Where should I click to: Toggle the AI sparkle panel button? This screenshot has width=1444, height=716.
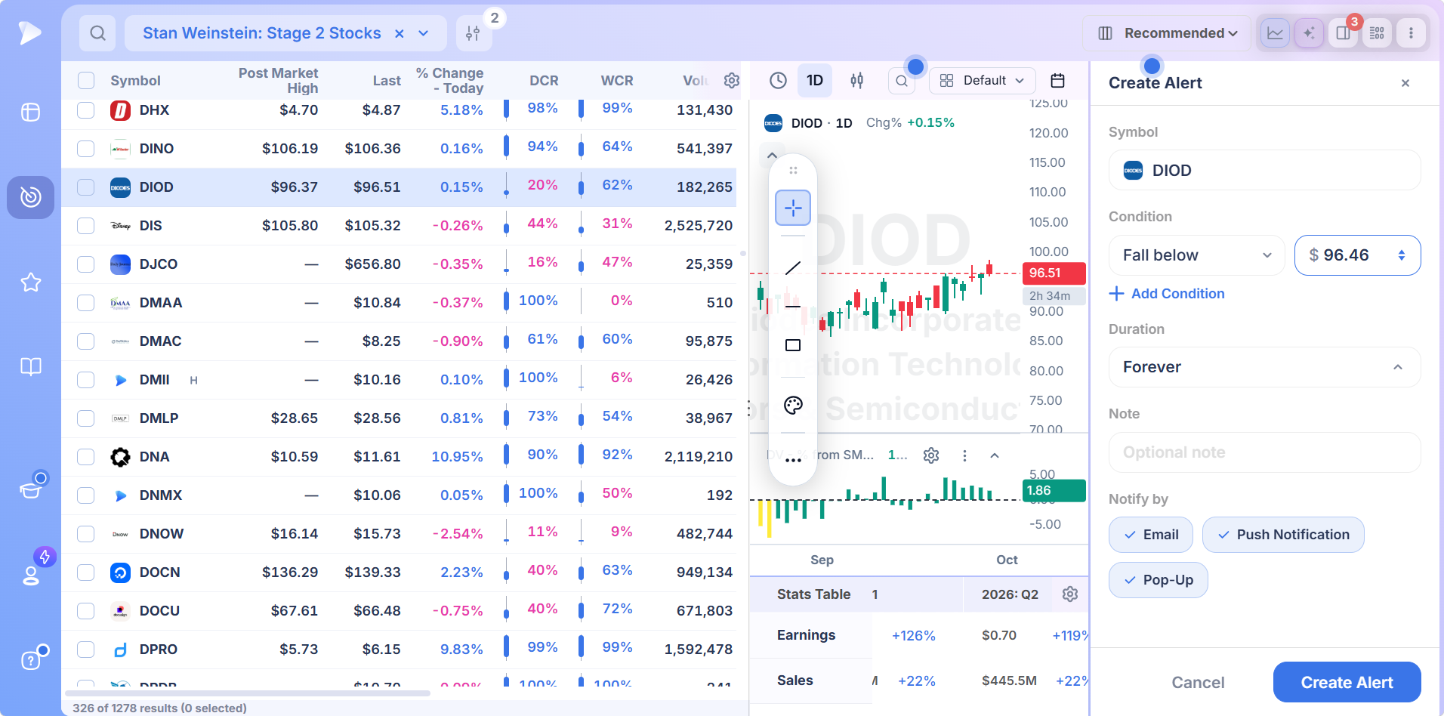coord(1309,33)
